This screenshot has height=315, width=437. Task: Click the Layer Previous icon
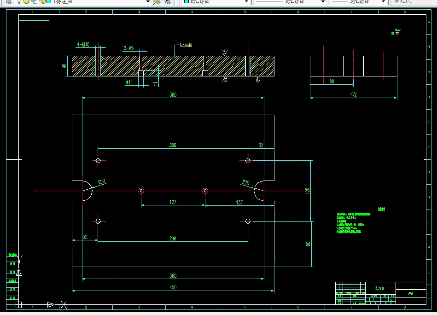[x=168, y=2]
